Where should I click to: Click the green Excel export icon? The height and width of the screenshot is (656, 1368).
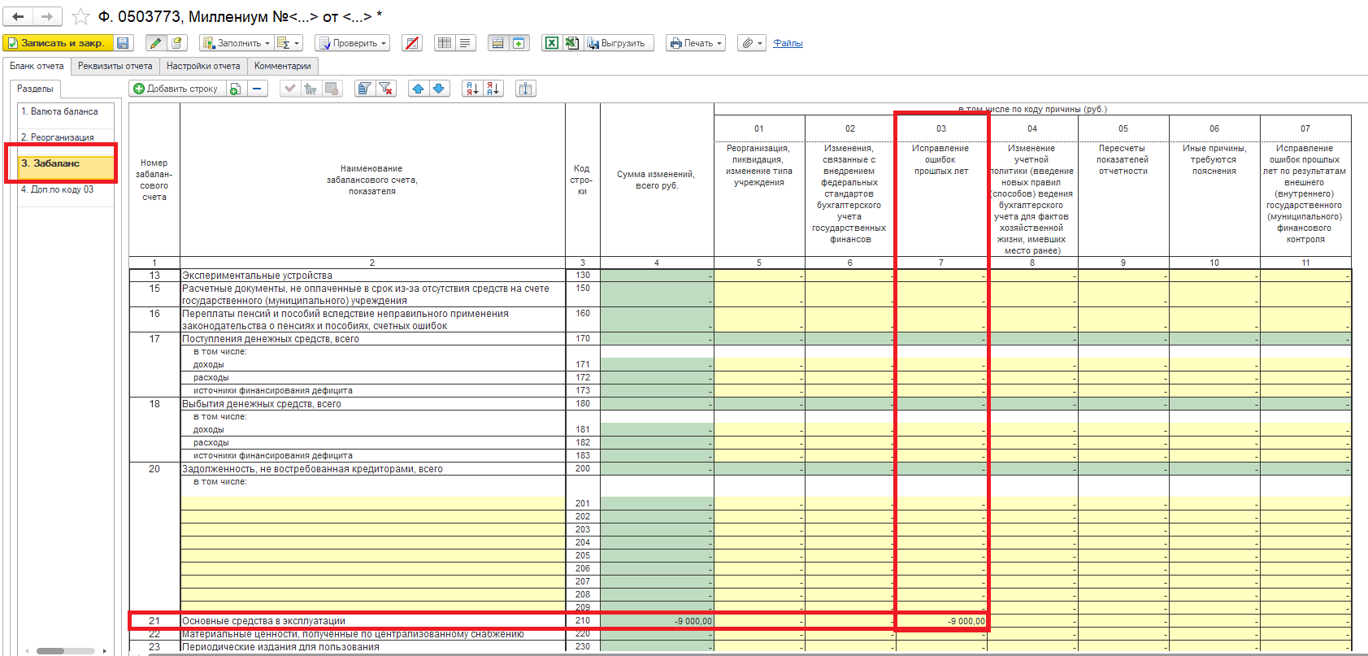[x=552, y=43]
